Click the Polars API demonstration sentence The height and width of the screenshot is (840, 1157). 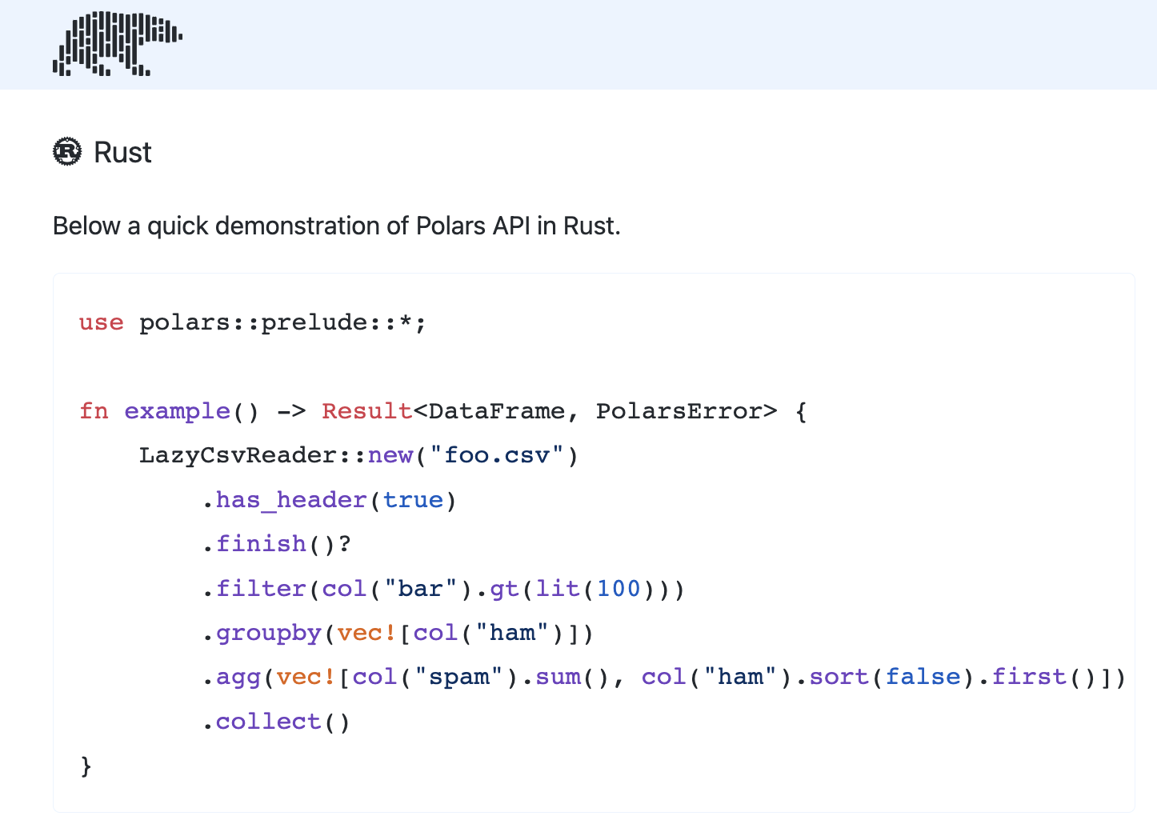(x=337, y=226)
